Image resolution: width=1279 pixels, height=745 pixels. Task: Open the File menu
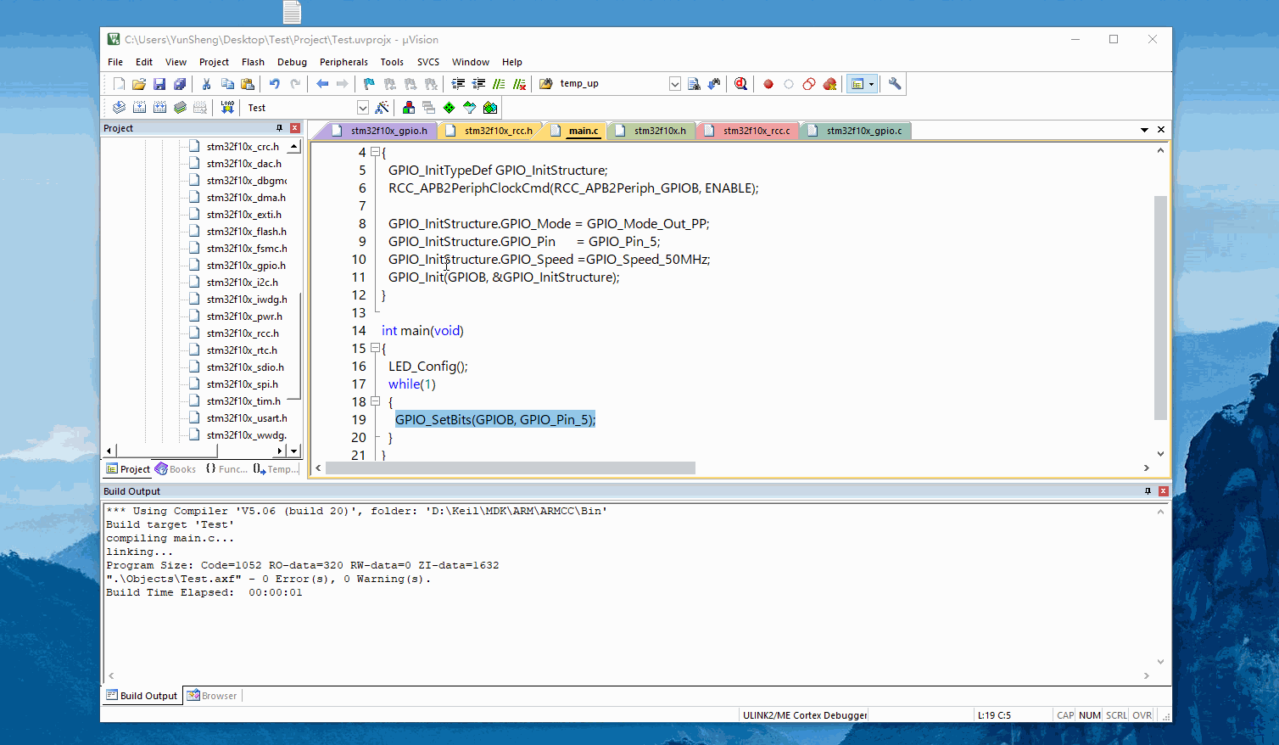[115, 62]
